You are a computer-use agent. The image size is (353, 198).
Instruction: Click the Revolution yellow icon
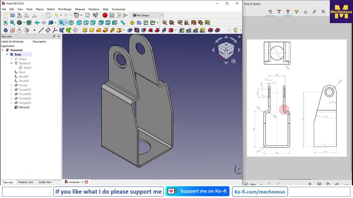(92, 30)
